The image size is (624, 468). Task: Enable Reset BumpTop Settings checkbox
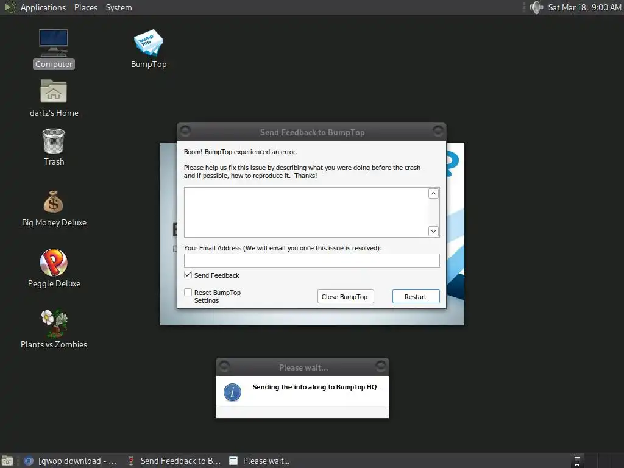point(188,292)
